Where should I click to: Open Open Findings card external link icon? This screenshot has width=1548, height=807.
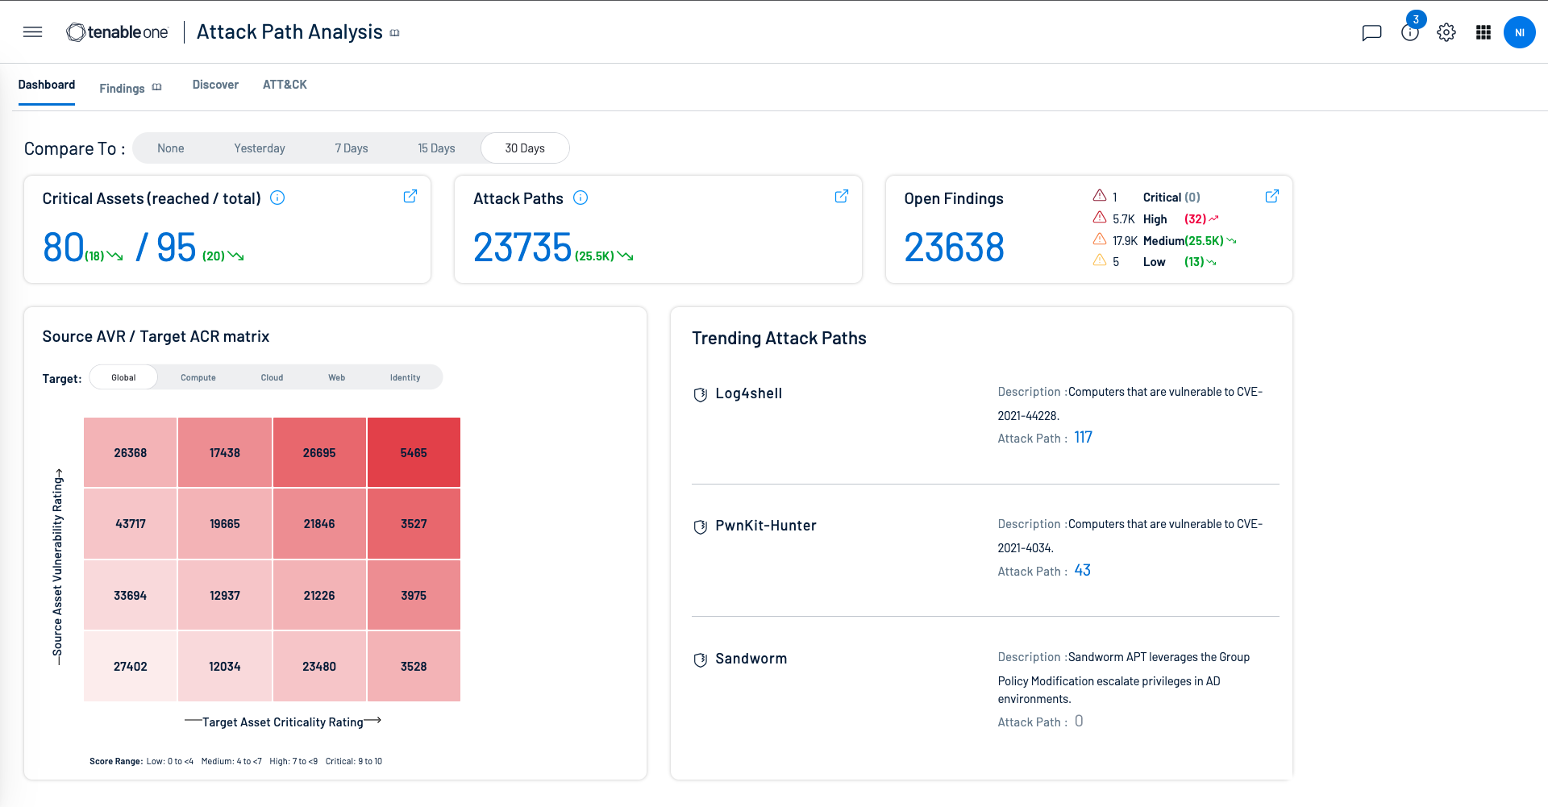coord(1272,196)
